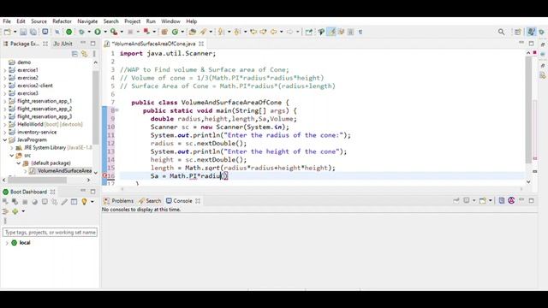Image resolution: width=548 pixels, height=308 pixels.
Task: Open the Refactor menu
Action: coord(62,21)
